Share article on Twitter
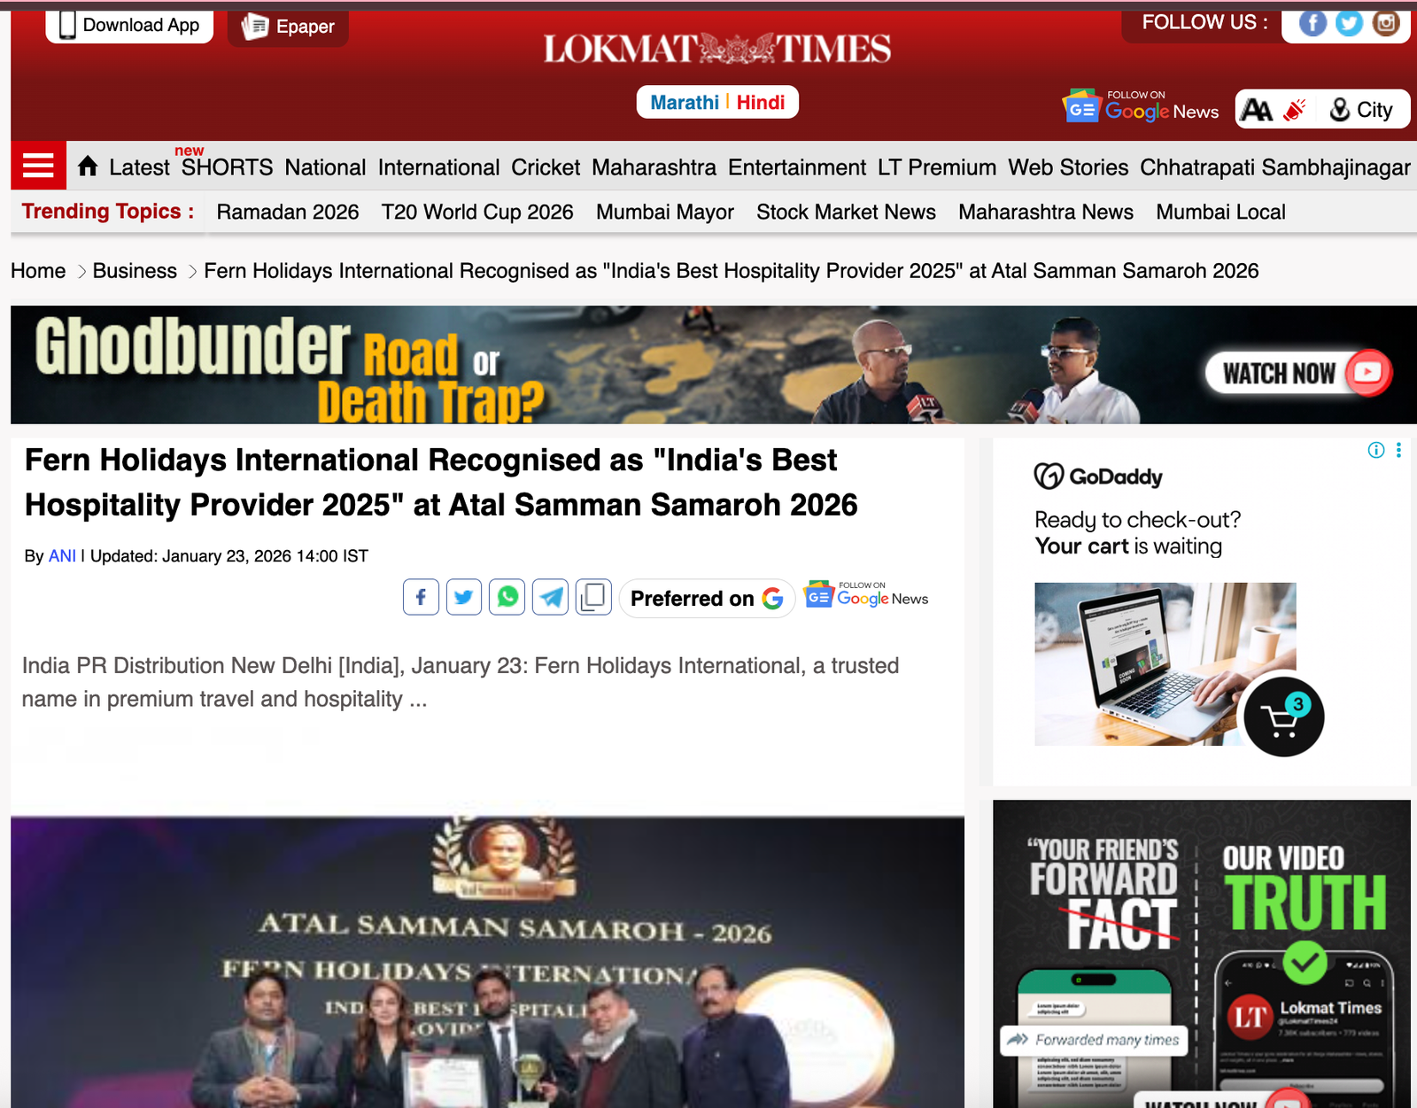1417x1108 pixels. (464, 598)
